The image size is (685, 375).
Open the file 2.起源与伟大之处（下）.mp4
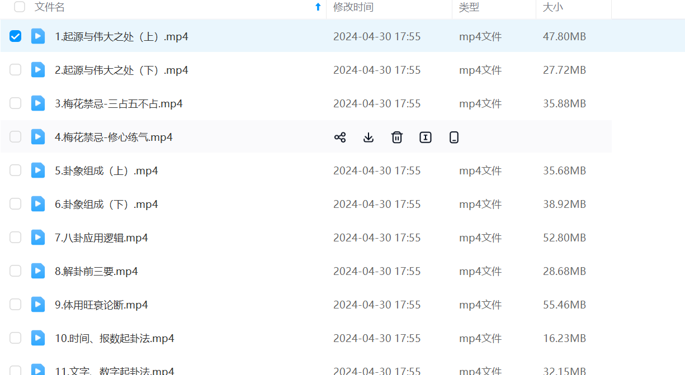click(121, 70)
